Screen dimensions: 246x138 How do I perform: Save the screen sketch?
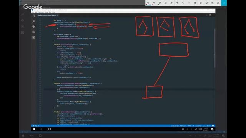click(206, 3)
